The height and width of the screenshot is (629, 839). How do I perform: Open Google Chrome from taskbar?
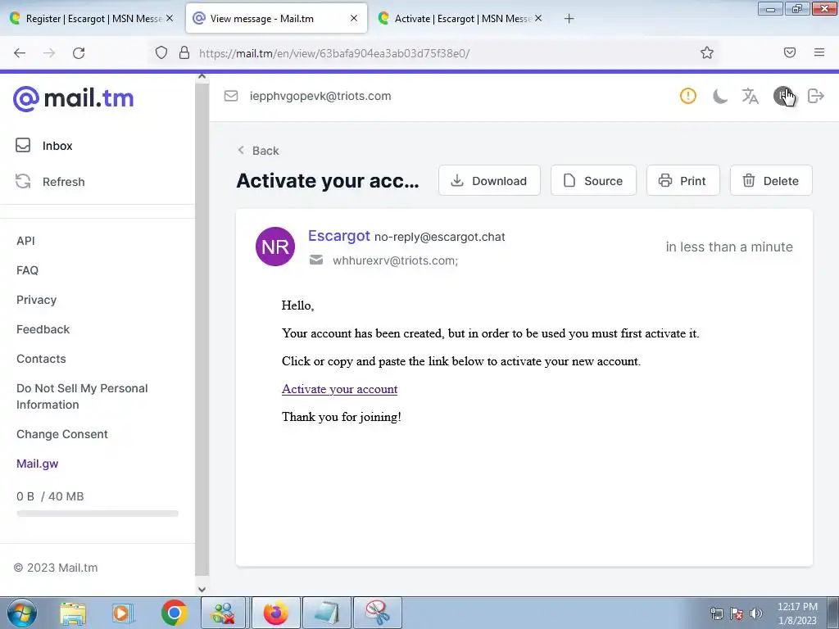[174, 613]
